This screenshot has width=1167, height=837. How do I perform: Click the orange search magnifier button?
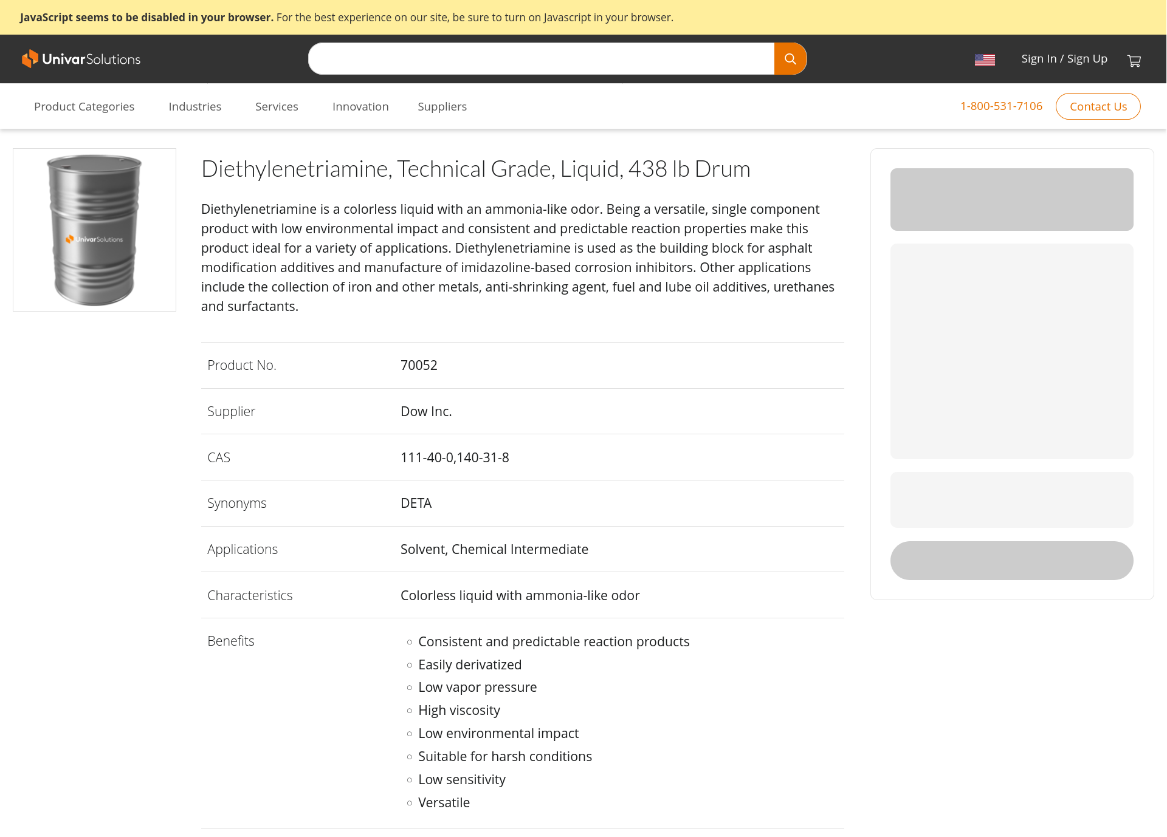[790, 59]
